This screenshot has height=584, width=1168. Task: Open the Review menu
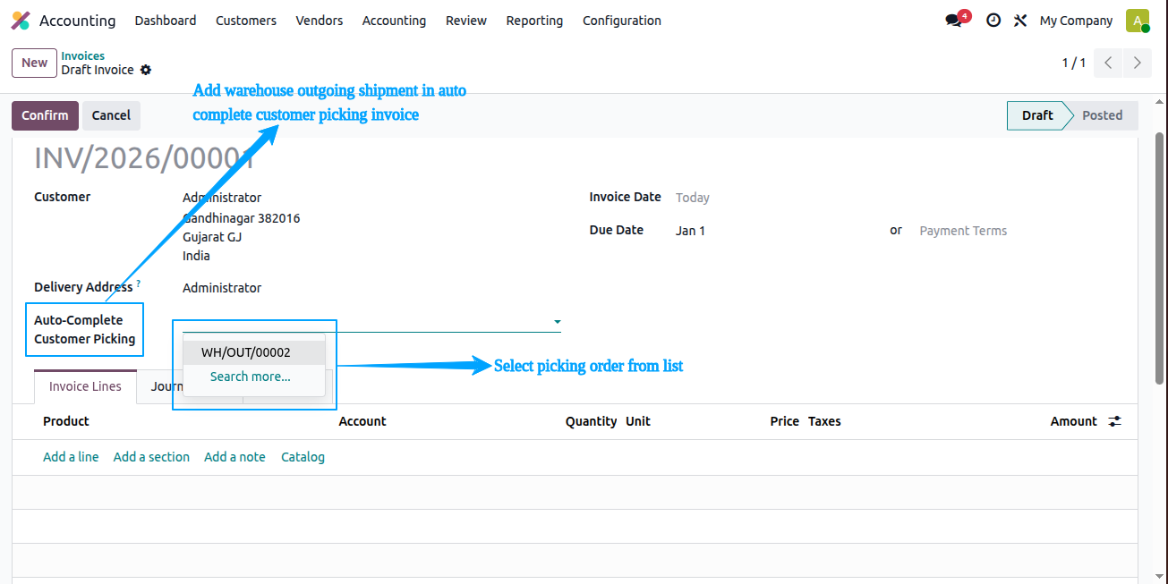[x=466, y=21]
